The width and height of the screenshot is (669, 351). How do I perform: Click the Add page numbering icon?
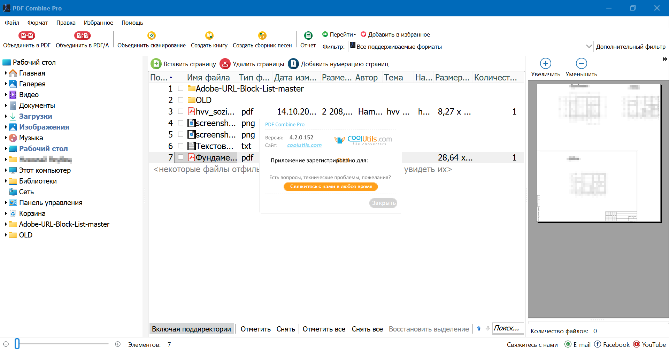tap(293, 64)
